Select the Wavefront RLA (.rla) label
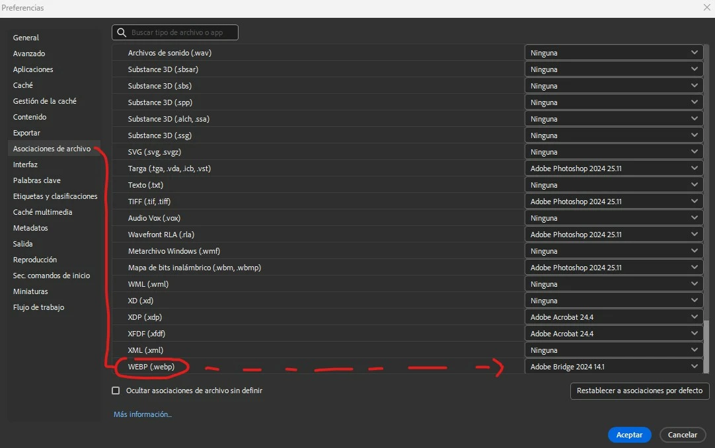This screenshot has height=448, width=715. [161, 235]
